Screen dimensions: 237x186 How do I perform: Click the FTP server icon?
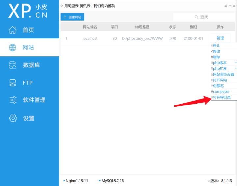point(13,83)
